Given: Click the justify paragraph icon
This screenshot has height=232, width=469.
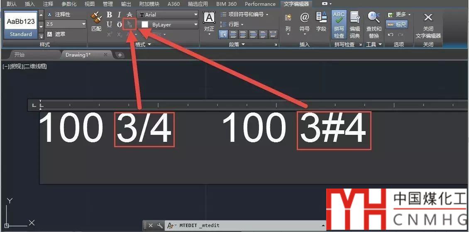Looking at the screenshot, I should pyautogui.click(x=263, y=34).
